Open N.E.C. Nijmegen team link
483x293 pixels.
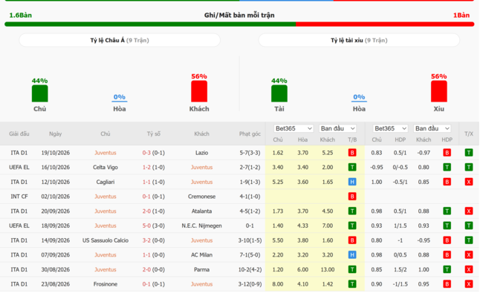pyautogui.click(x=202, y=225)
